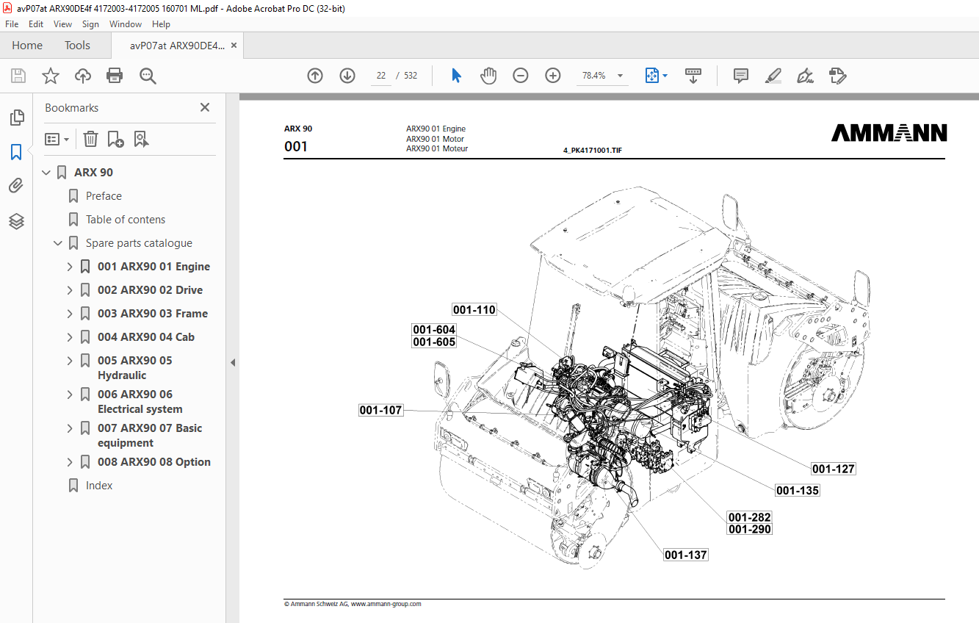Click the page number input field

(381, 76)
